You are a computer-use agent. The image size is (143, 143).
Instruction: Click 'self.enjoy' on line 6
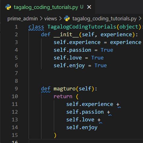click(x=69, y=66)
